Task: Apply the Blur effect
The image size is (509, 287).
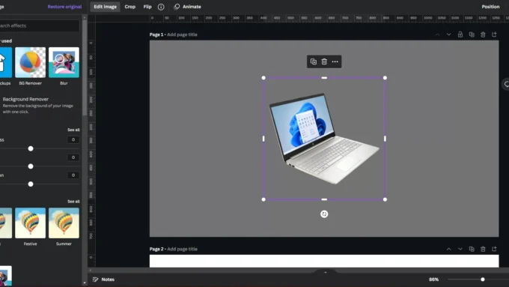Action: coord(64,62)
